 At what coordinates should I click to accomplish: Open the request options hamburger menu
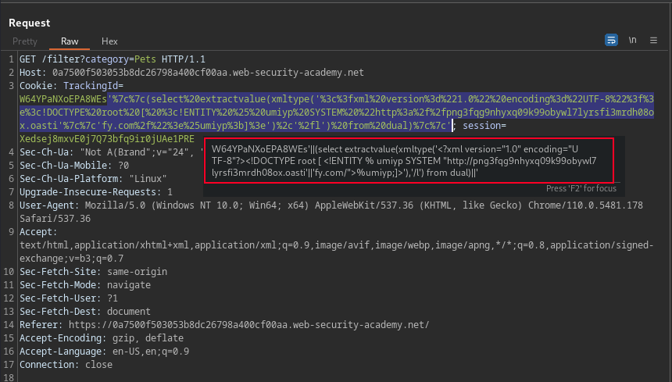(x=653, y=41)
